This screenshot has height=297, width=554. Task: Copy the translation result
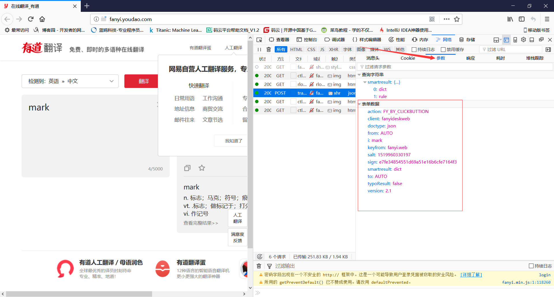[187, 168]
